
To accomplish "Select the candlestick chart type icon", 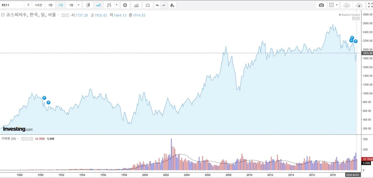I will pyautogui.click(x=88, y=5).
